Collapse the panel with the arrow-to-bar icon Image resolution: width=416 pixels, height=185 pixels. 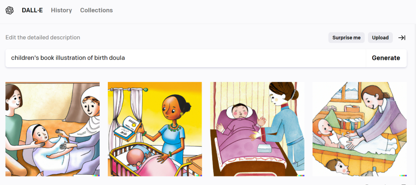[x=402, y=37]
